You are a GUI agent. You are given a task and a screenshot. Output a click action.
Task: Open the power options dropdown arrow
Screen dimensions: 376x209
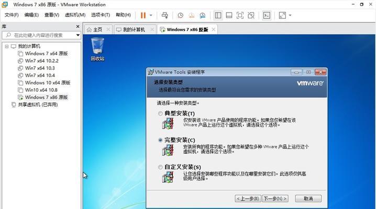(151, 15)
